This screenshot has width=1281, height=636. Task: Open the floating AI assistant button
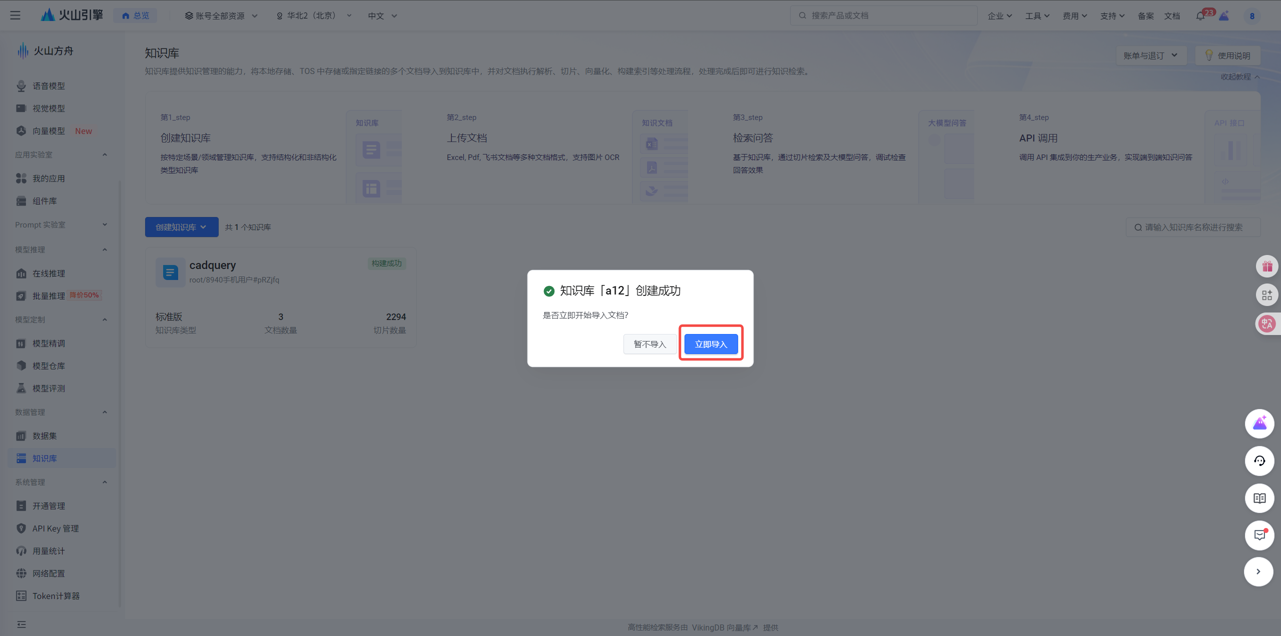pos(1259,423)
